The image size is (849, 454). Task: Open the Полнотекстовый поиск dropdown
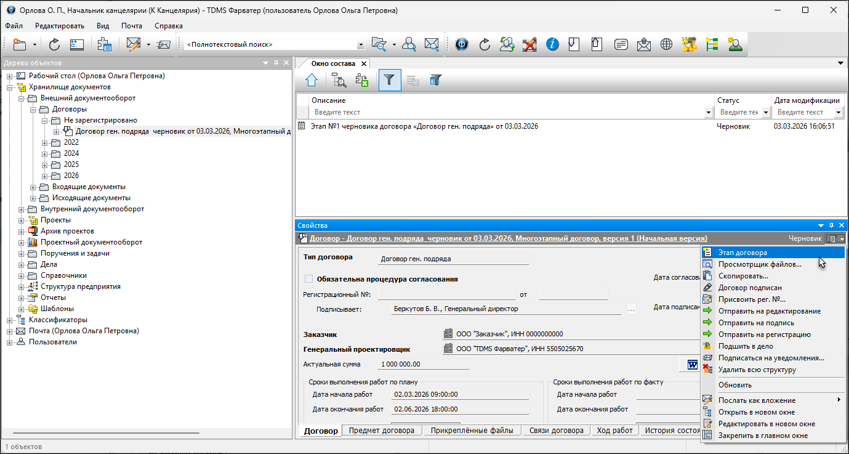click(361, 45)
